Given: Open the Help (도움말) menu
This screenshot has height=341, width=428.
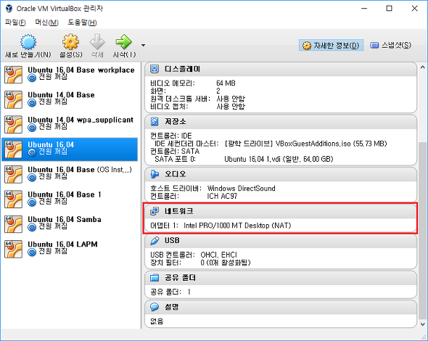Looking at the screenshot, I should (x=82, y=22).
